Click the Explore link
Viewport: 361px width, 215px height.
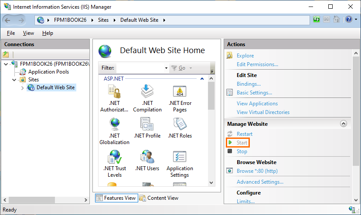tap(245, 56)
